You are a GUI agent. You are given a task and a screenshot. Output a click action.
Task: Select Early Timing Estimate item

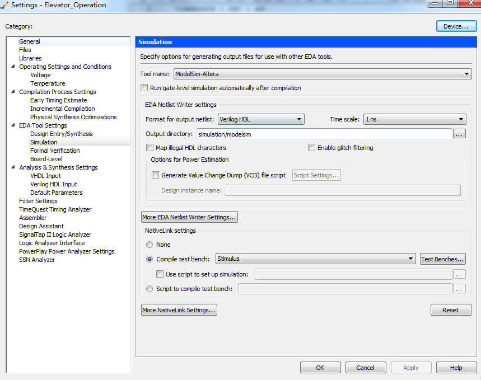(59, 100)
